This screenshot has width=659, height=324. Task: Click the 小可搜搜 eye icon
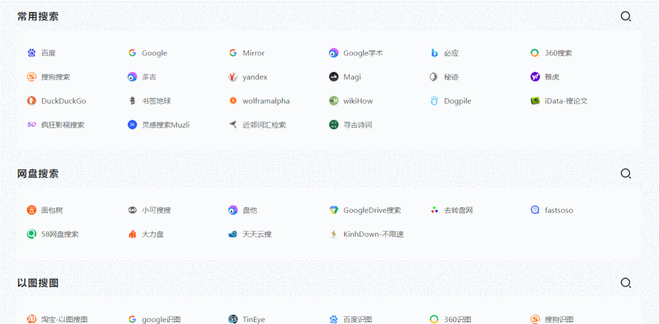[x=133, y=210]
